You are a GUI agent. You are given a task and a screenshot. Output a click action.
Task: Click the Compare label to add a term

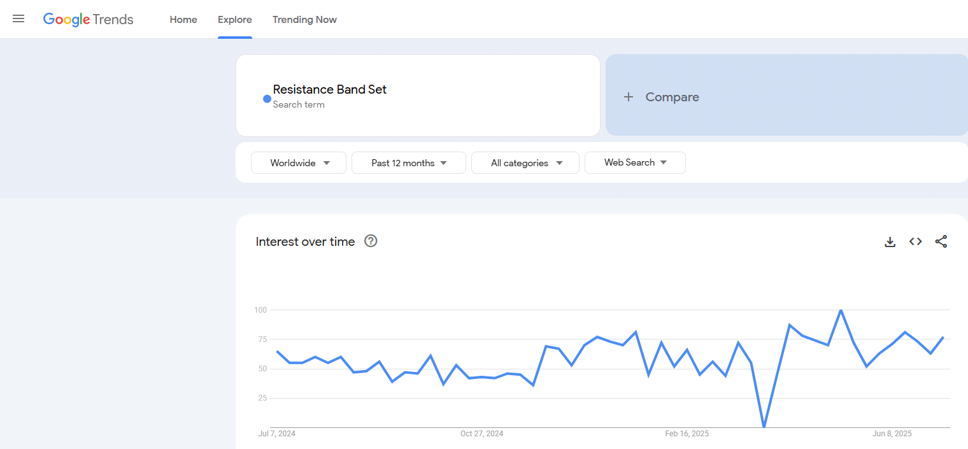pyautogui.click(x=672, y=97)
